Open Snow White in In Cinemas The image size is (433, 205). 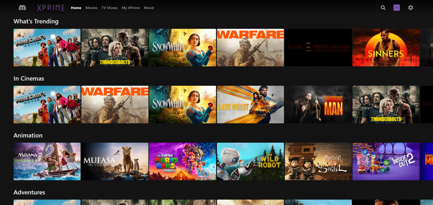tap(183, 105)
